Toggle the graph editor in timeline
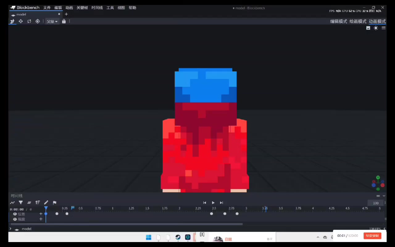Image resolution: width=395 pixels, height=247 pixels. (x=12, y=203)
